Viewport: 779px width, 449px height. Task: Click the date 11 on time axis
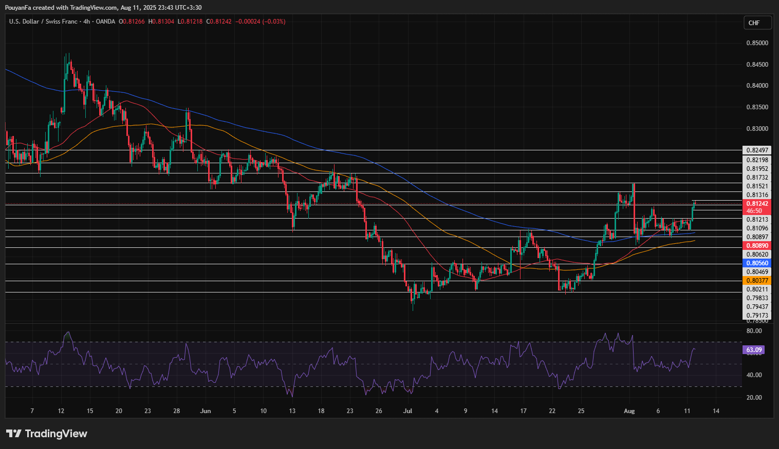pos(687,411)
